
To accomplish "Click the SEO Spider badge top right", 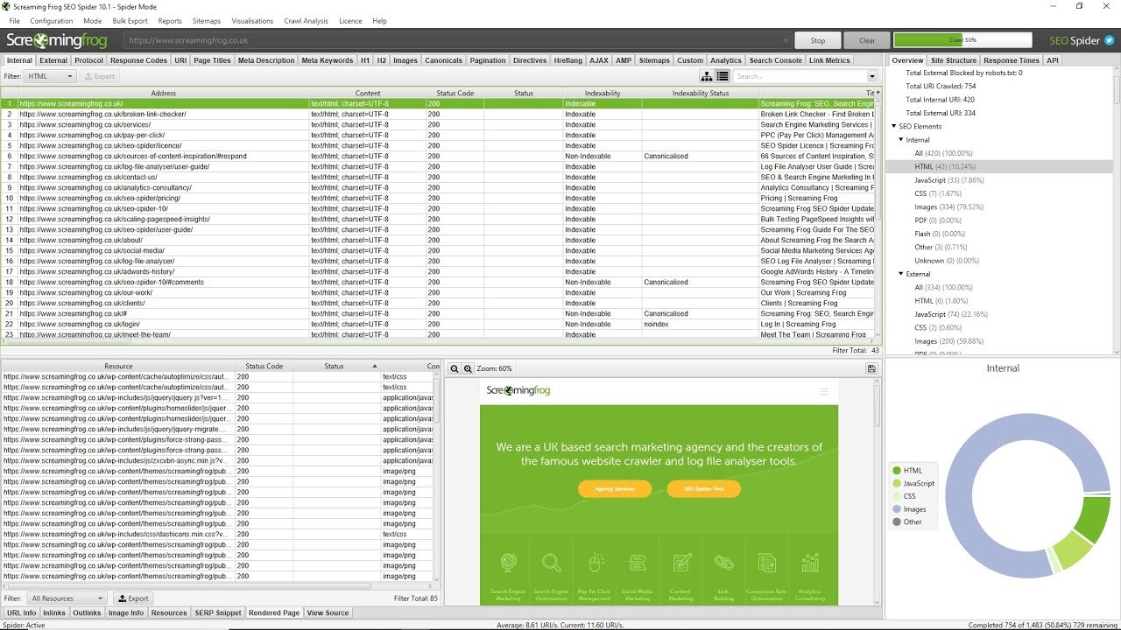I will tap(1075, 39).
